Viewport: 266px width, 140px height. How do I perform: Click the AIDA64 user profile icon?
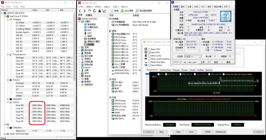(x=99, y=11)
